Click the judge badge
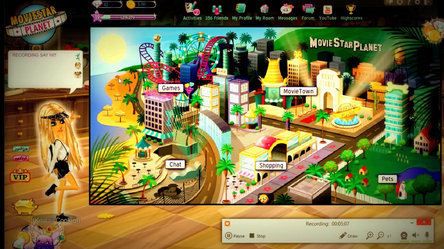444x249 pixels. click(21, 149)
